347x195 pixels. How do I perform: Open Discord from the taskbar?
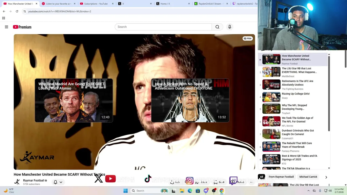206,191
